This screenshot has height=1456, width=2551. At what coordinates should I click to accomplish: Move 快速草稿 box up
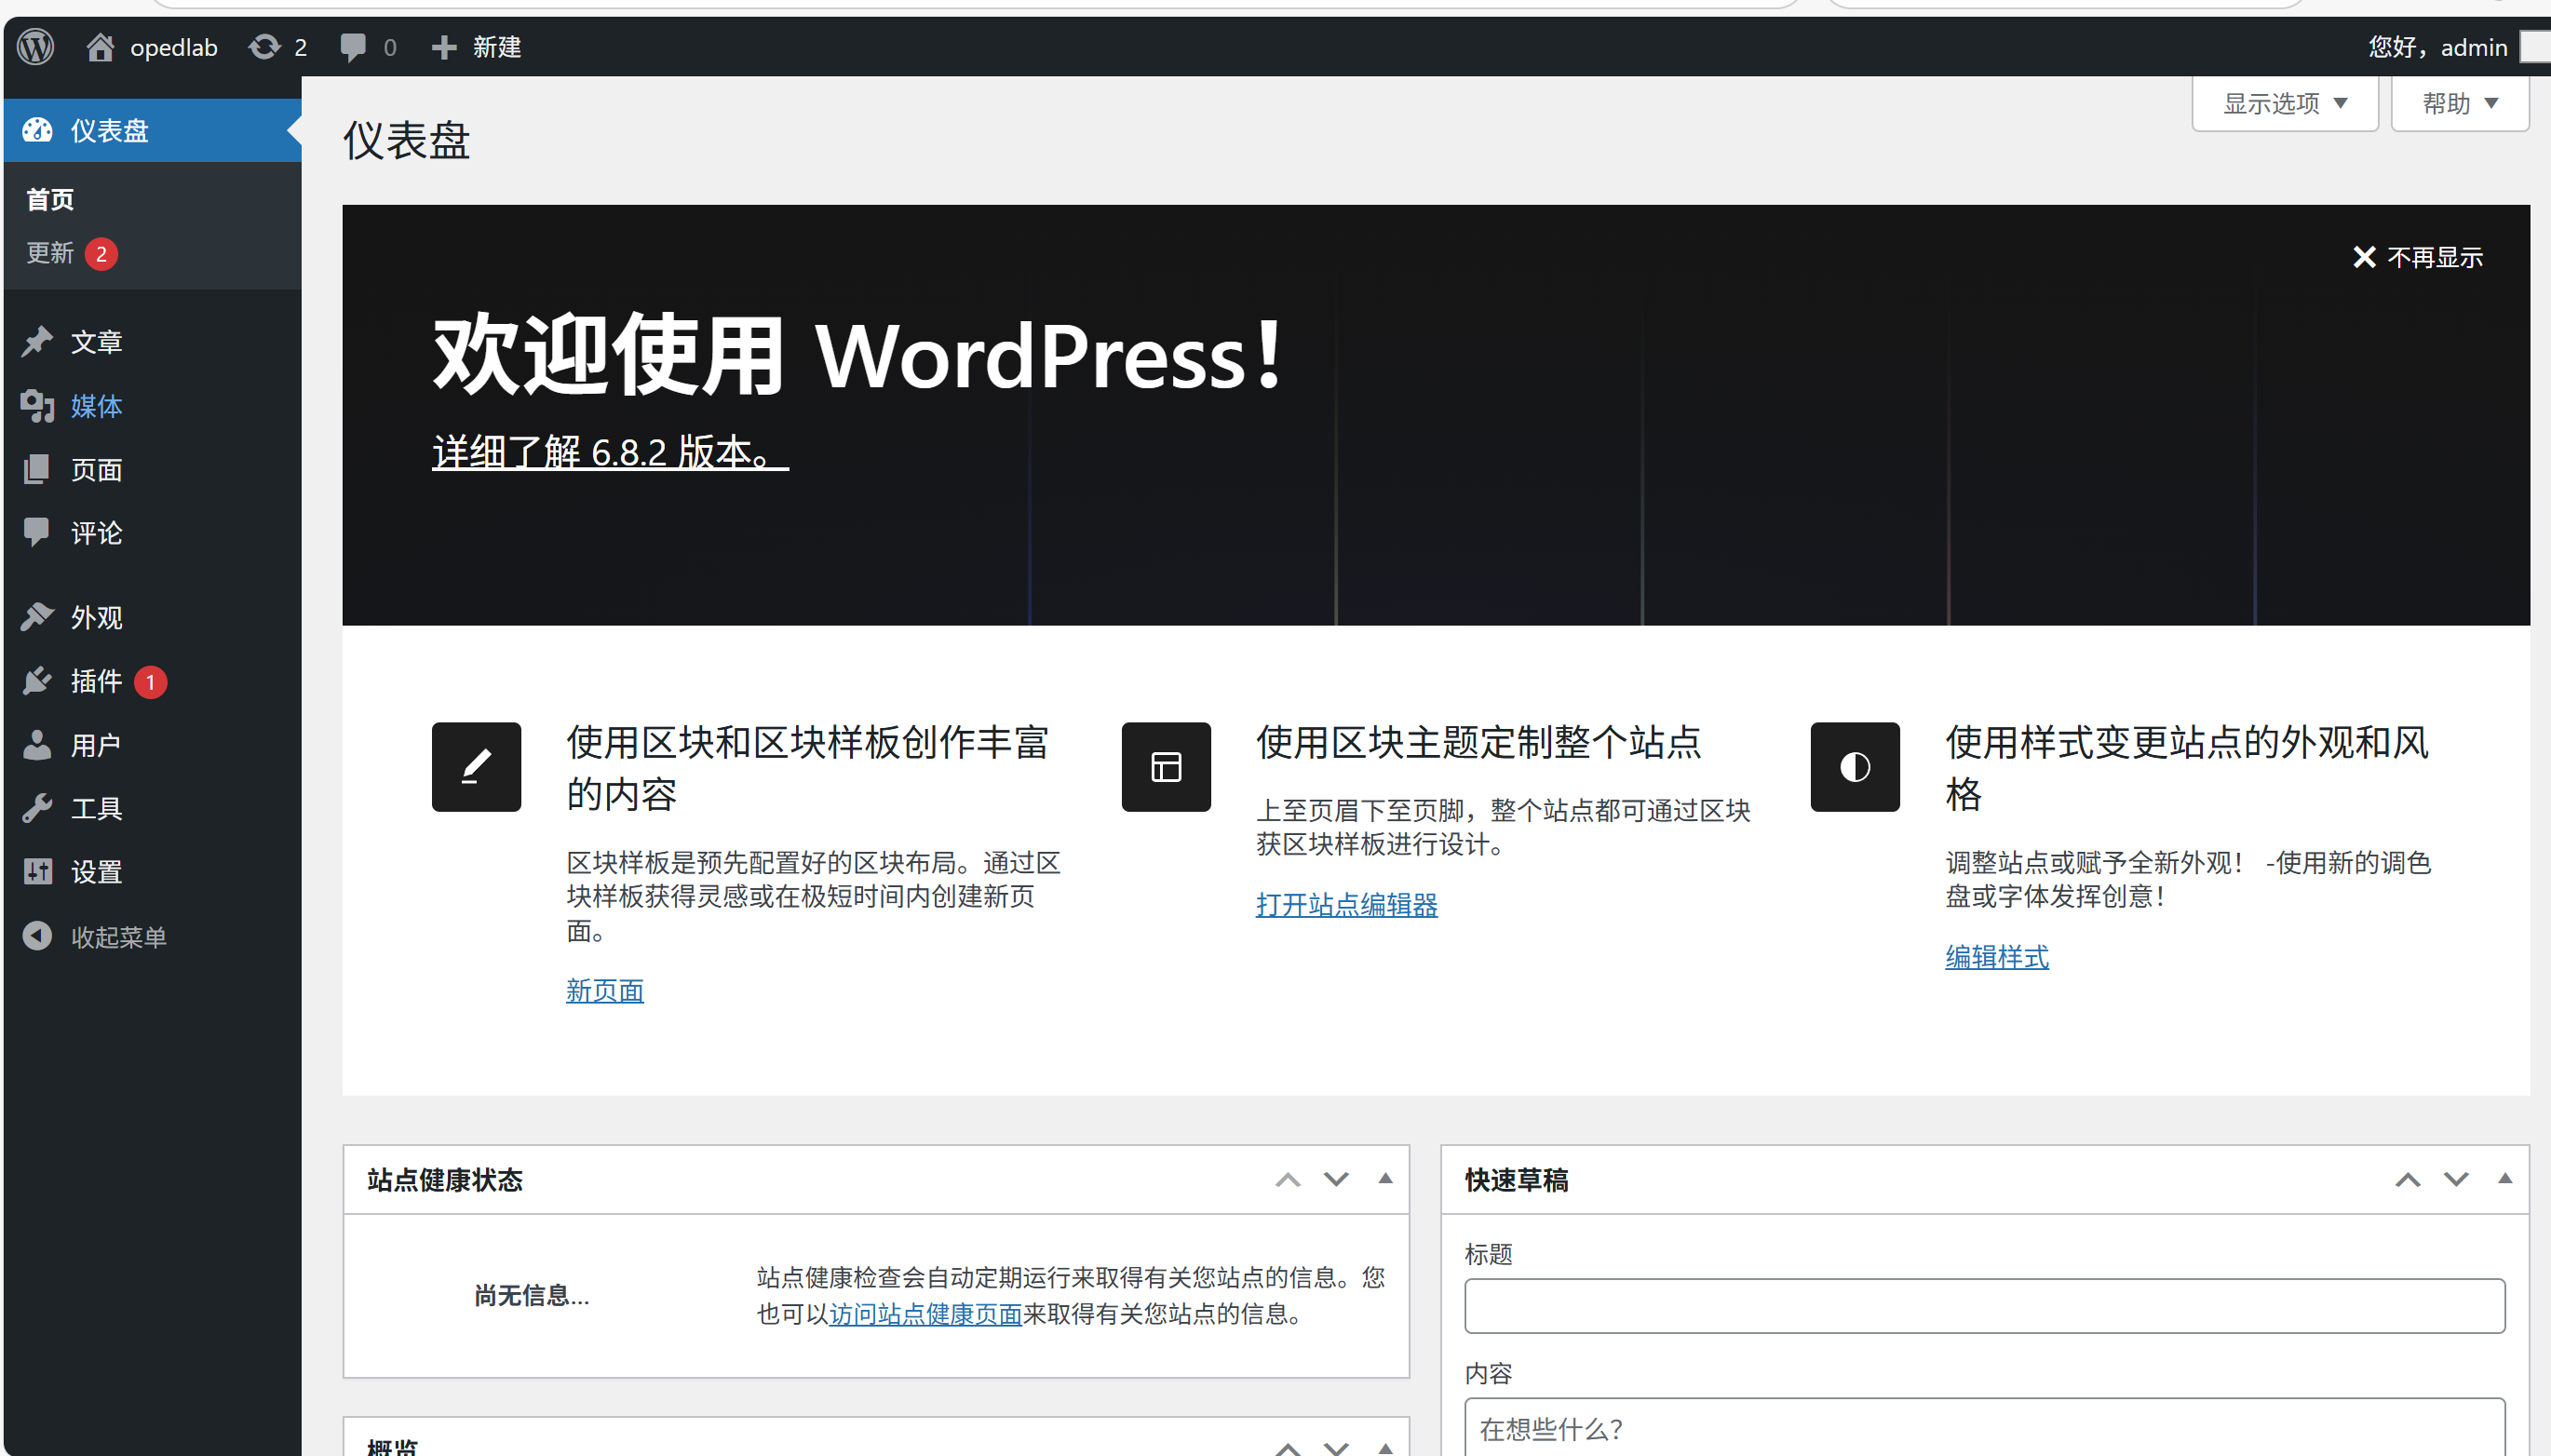pos(2408,1180)
